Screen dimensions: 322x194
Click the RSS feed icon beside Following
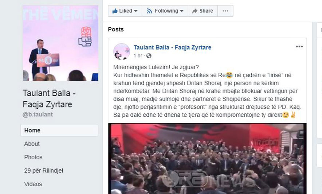149,11
